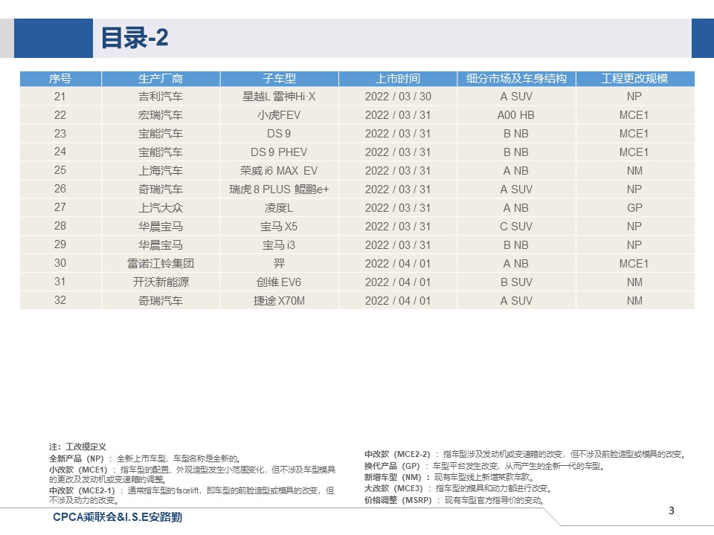The width and height of the screenshot is (714, 535).
Task: Select the B SUV segment cell
Action: [x=516, y=282]
